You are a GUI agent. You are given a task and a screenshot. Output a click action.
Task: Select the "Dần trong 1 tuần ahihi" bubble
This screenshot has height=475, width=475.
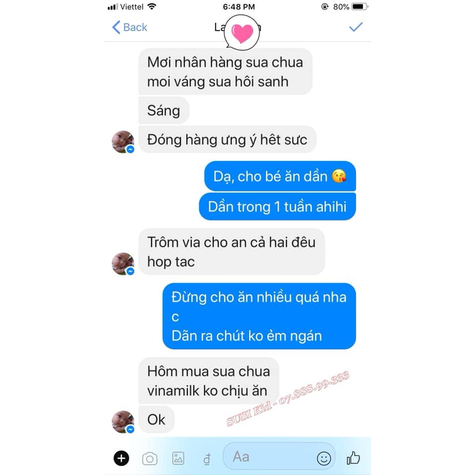click(x=277, y=207)
